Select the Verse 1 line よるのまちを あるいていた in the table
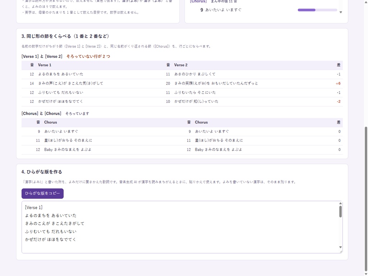 pos(60,74)
